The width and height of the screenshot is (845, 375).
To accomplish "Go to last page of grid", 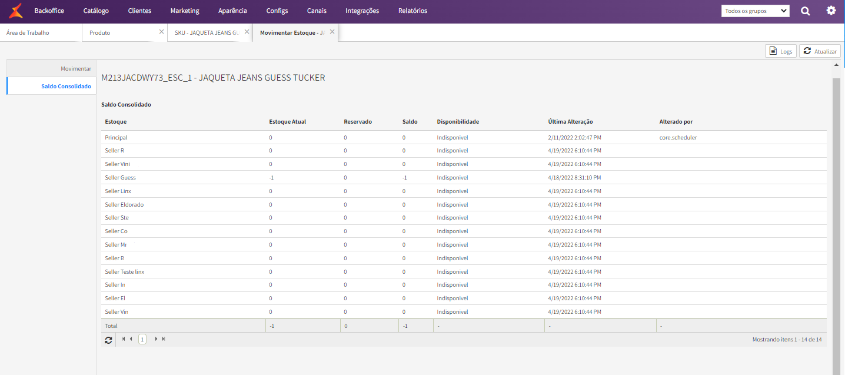I will [164, 339].
